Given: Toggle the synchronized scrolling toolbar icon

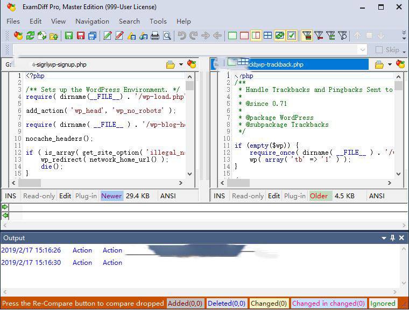Looking at the screenshot, I should point(280,35).
